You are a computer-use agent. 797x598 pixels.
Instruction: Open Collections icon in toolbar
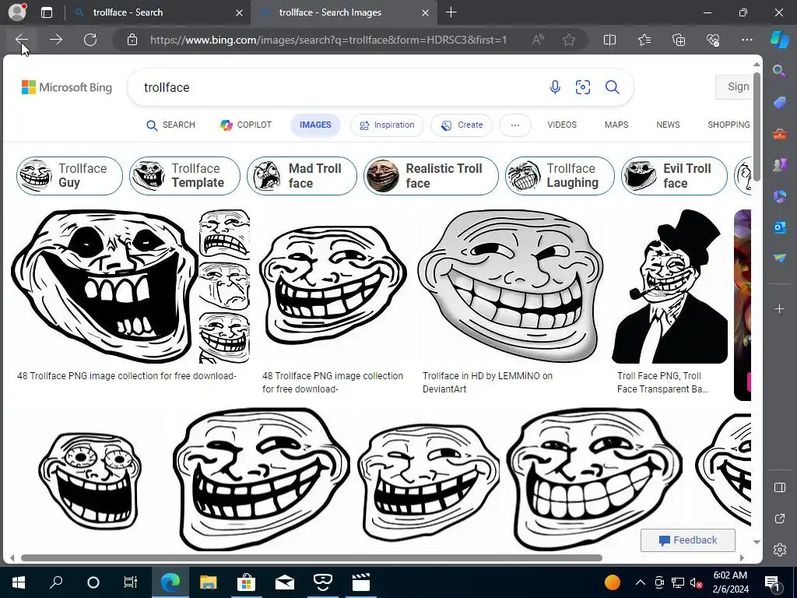pos(679,40)
